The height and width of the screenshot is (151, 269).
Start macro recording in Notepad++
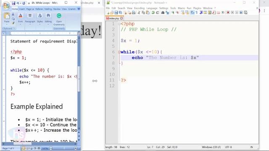(228, 13)
